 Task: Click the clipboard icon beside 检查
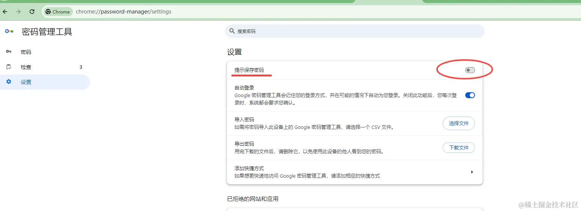[x=9, y=67]
